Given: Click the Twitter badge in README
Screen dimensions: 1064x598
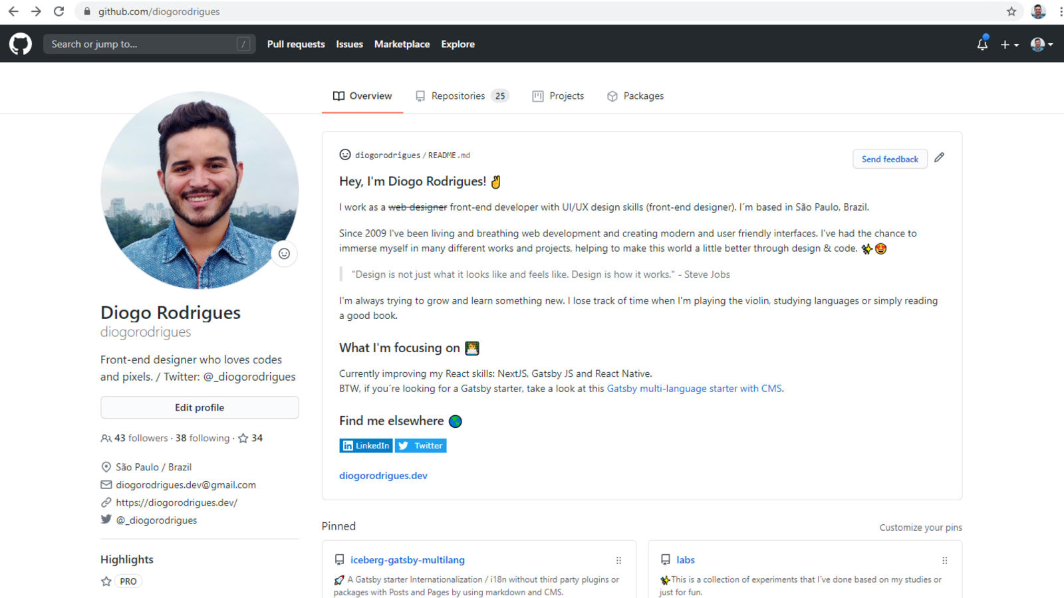Looking at the screenshot, I should 421,446.
